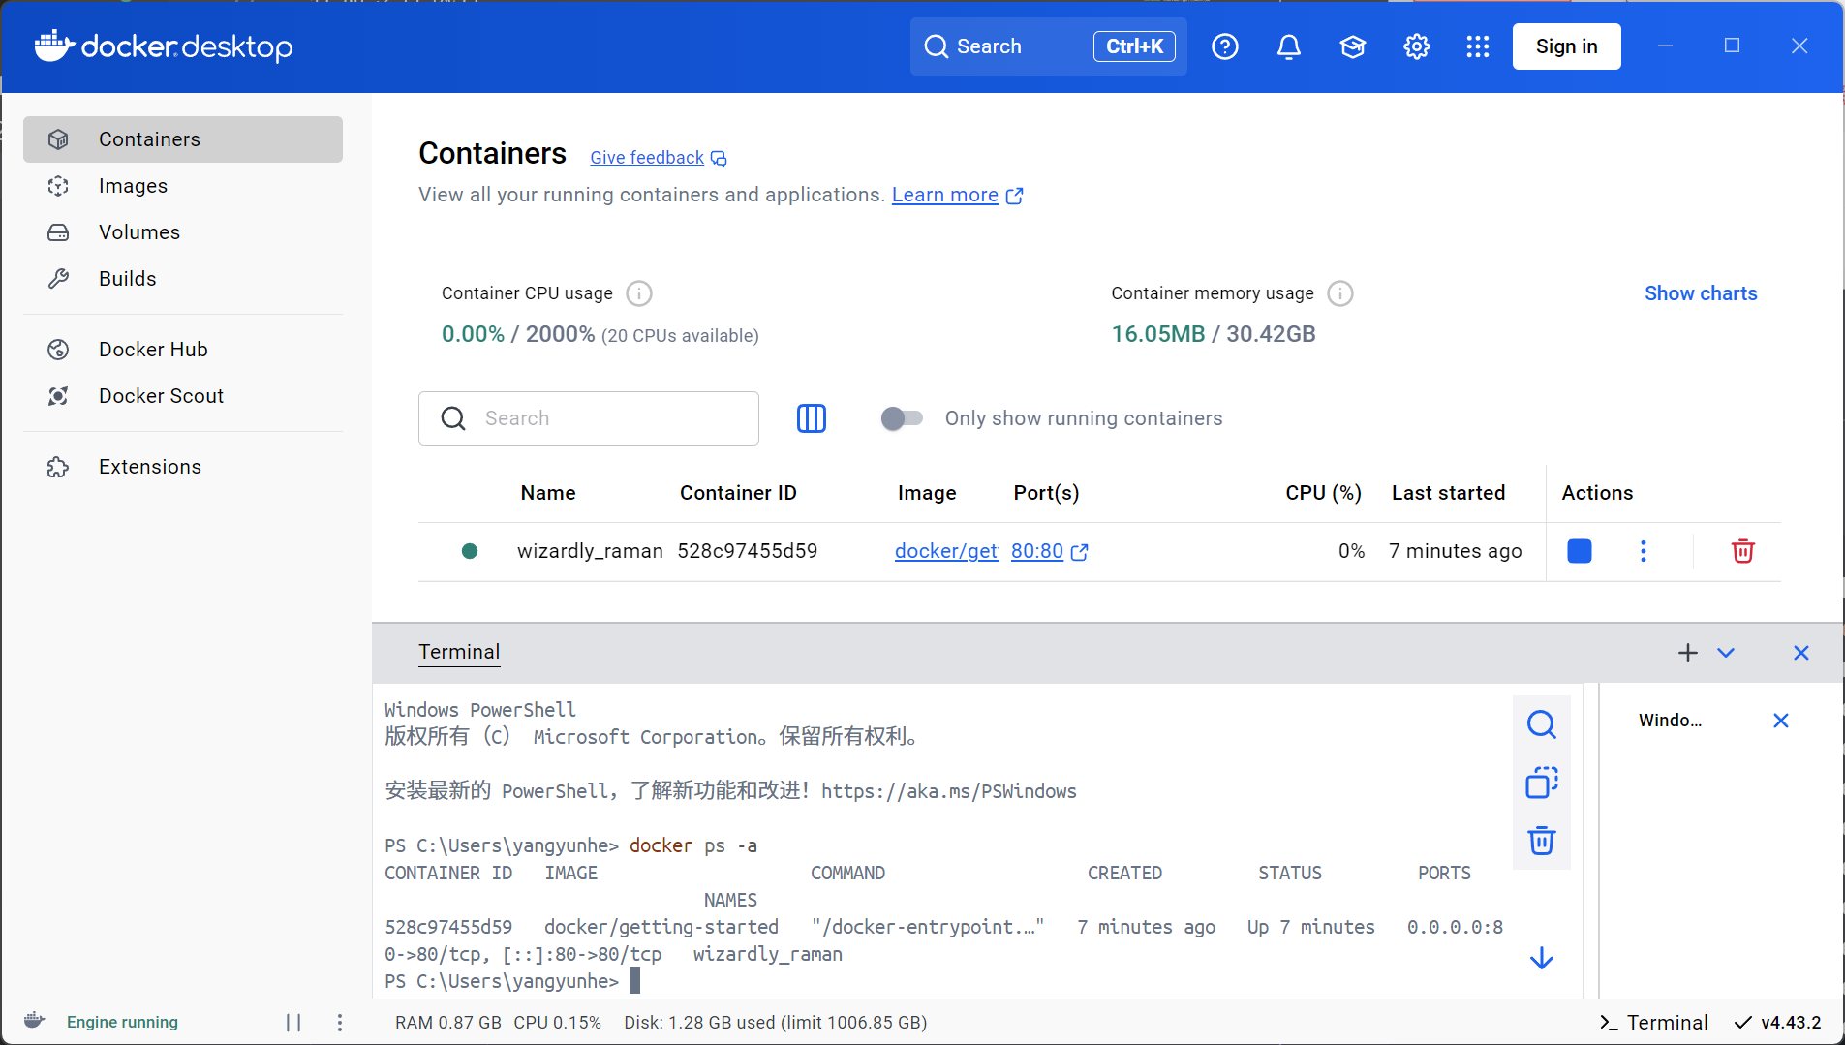The width and height of the screenshot is (1845, 1045).
Task: Select Builds in the sidebar
Action: coord(127,278)
